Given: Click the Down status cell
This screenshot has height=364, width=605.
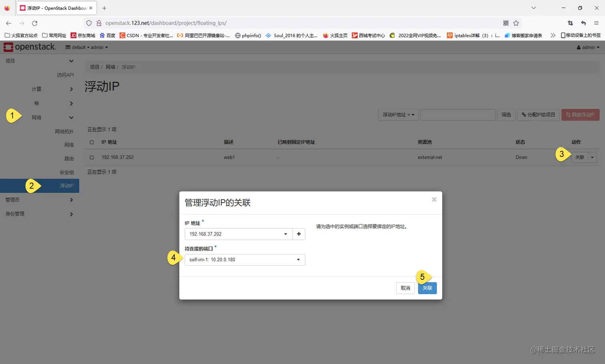Looking at the screenshot, I should click(521, 157).
